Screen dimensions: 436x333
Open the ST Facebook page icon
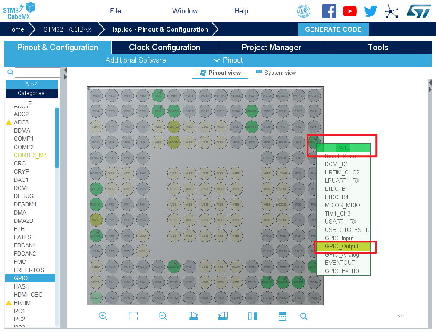click(x=329, y=11)
